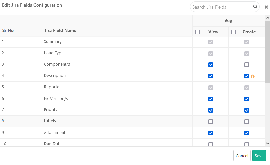Check the Create box for Labels
Image resolution: width=270 pixels, height=165 pixels.
247,122
